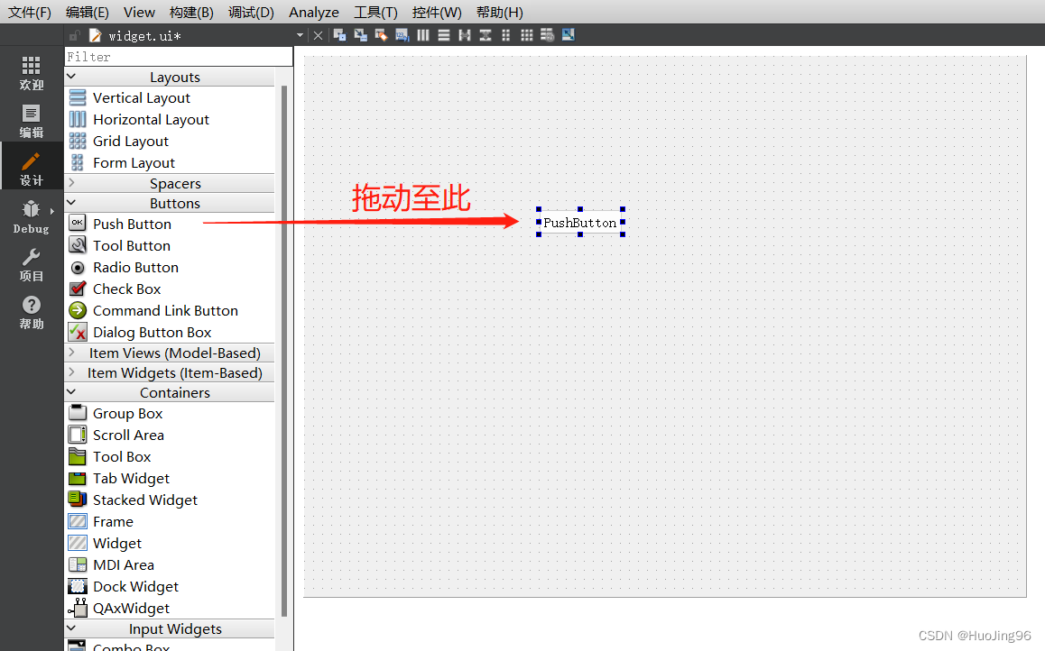Click the Adjust Size toolbar icon
The image size is (1045, 651).
[x=568, y=34]
